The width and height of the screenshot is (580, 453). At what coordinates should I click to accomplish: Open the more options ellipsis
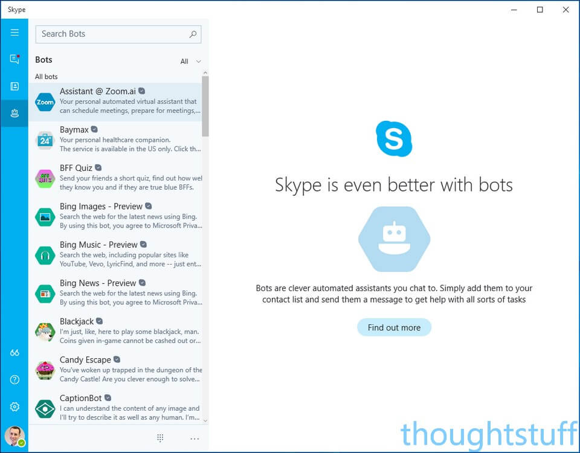(195, 439)
